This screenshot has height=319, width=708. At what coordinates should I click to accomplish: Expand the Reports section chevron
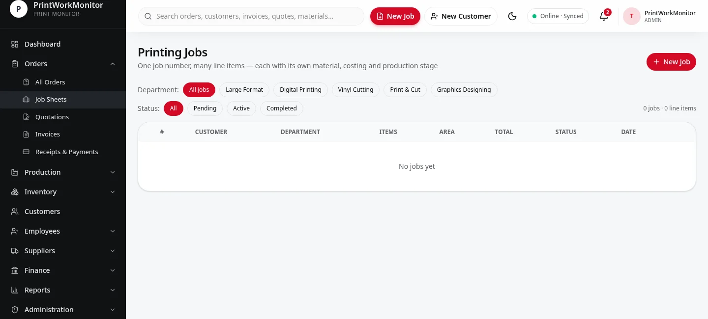point(113,290)
